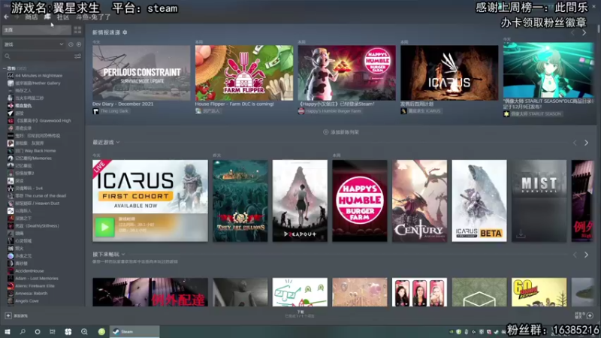Select AccidentHouse in library list
The width and height of the screenshot is (601, 338).
(x=29, y=271)
